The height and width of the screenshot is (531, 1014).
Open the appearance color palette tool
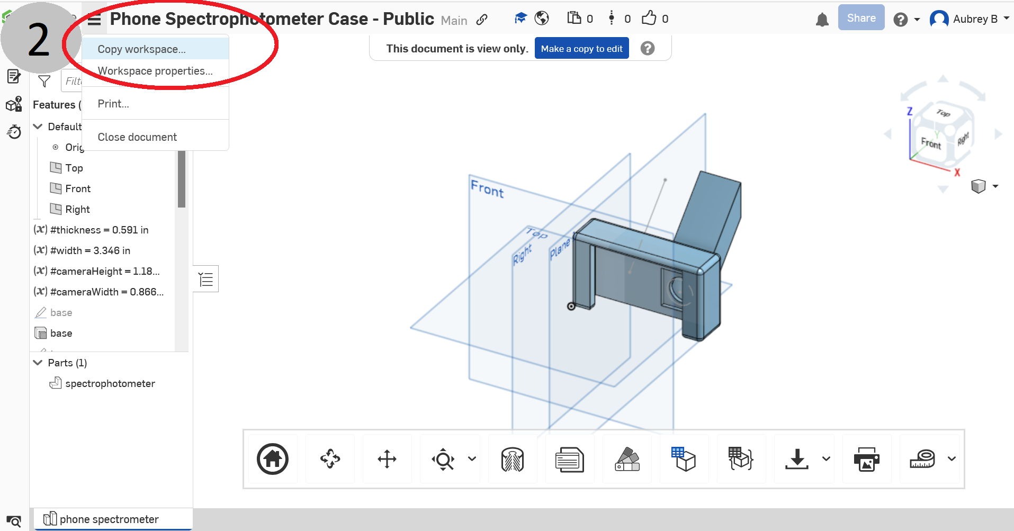tap(627, 459)
